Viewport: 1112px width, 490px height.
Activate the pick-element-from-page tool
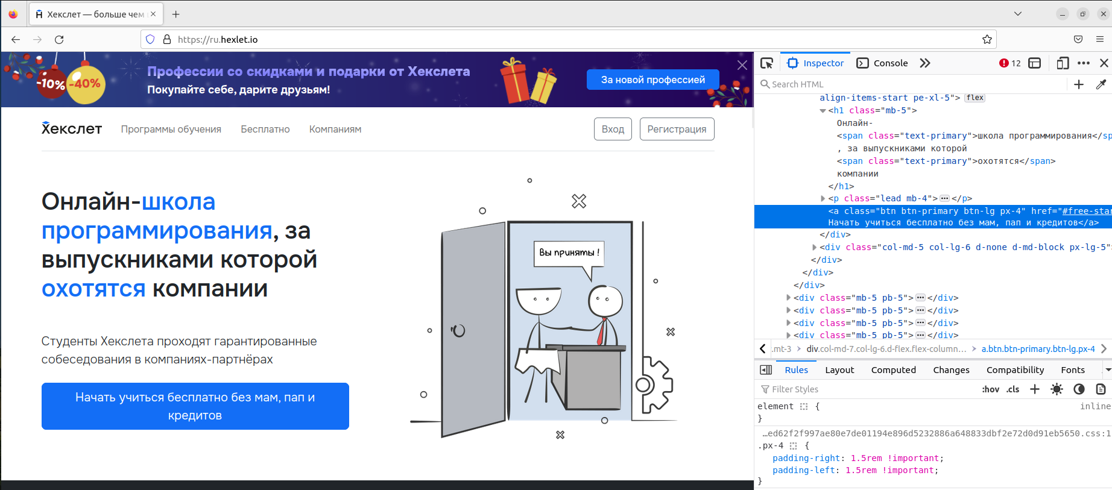pyautogui.click(x=767, y=63)
